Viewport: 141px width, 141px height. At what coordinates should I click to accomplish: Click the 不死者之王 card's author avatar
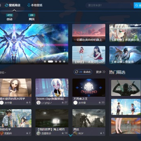click(76, 103)
